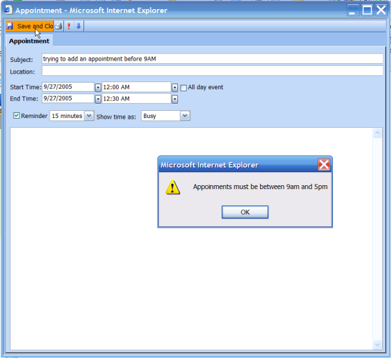The height and width of the screenshot is (358, 391).
Task: Click the Internet Explorer icon in the title bar
Action: point(8,10)
